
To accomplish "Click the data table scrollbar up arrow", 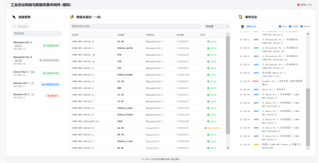I will coord(228,34).
